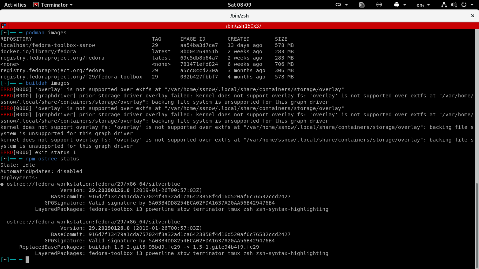Image resolution: width=479 pixels, height=269 pixels.
Task: Click the 'podman images' command text
Action: [x=46, y=33]
